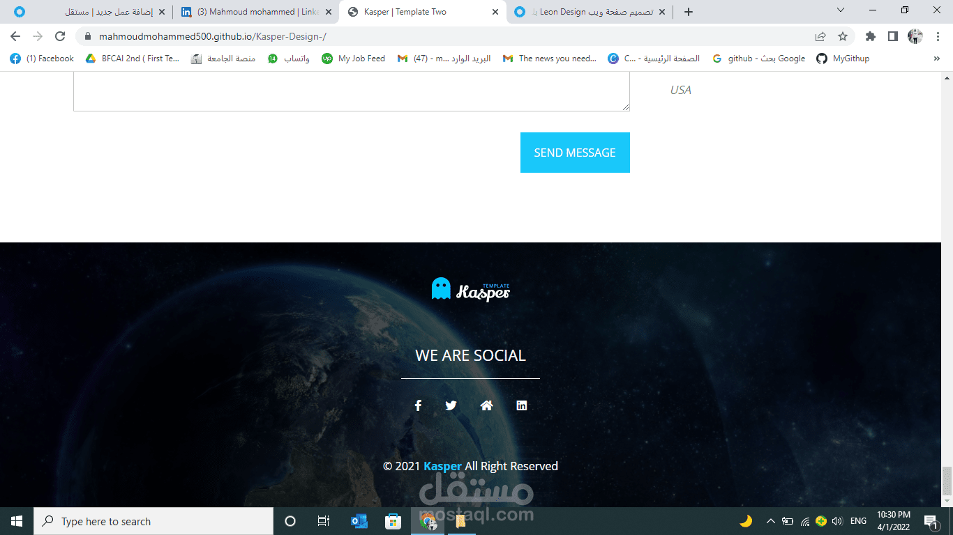
Task: Click the scrollbar down arrow
Action: [x=947, y=501]
